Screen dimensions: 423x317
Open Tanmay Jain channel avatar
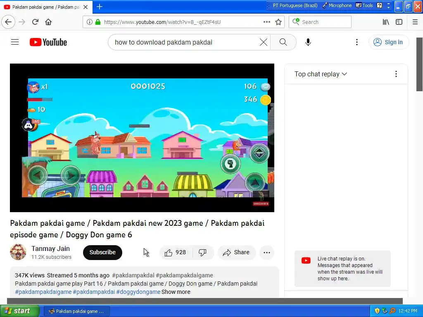(18, 252)
